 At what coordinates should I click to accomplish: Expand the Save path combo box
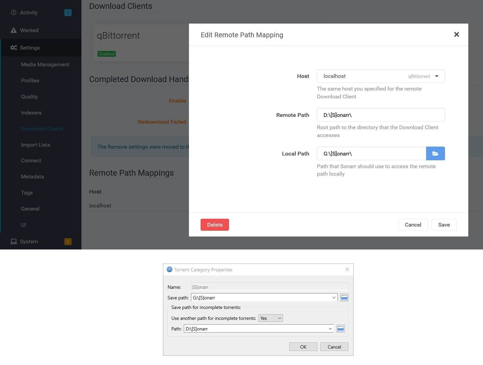point(334,298)
